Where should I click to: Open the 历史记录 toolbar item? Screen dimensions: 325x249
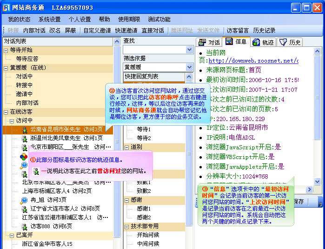click(264, 31)
